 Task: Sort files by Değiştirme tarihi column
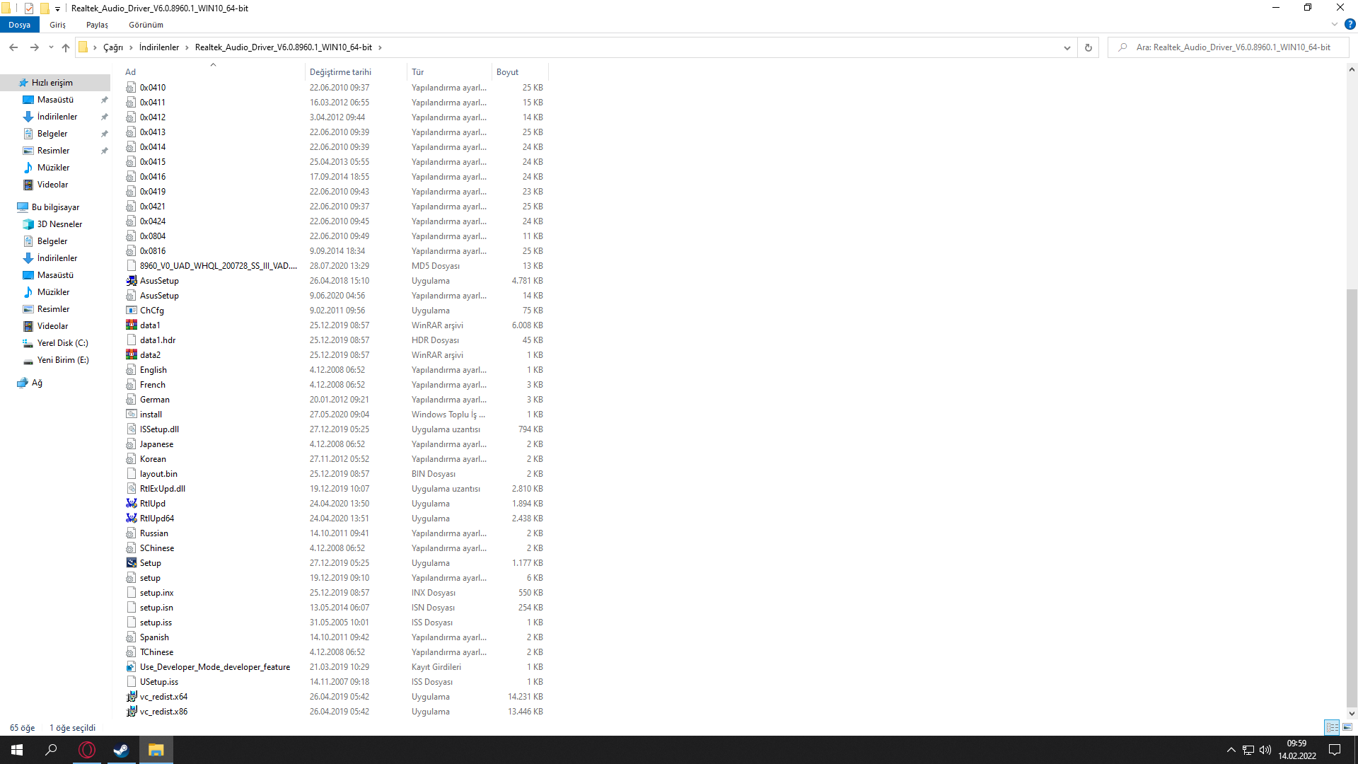tap(340, 72)
